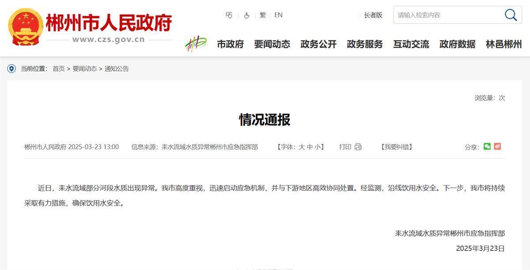The height and width of the screenshot is (270, 530).
Task: Click the 我要纠错 link
Action: coord(396,147)
